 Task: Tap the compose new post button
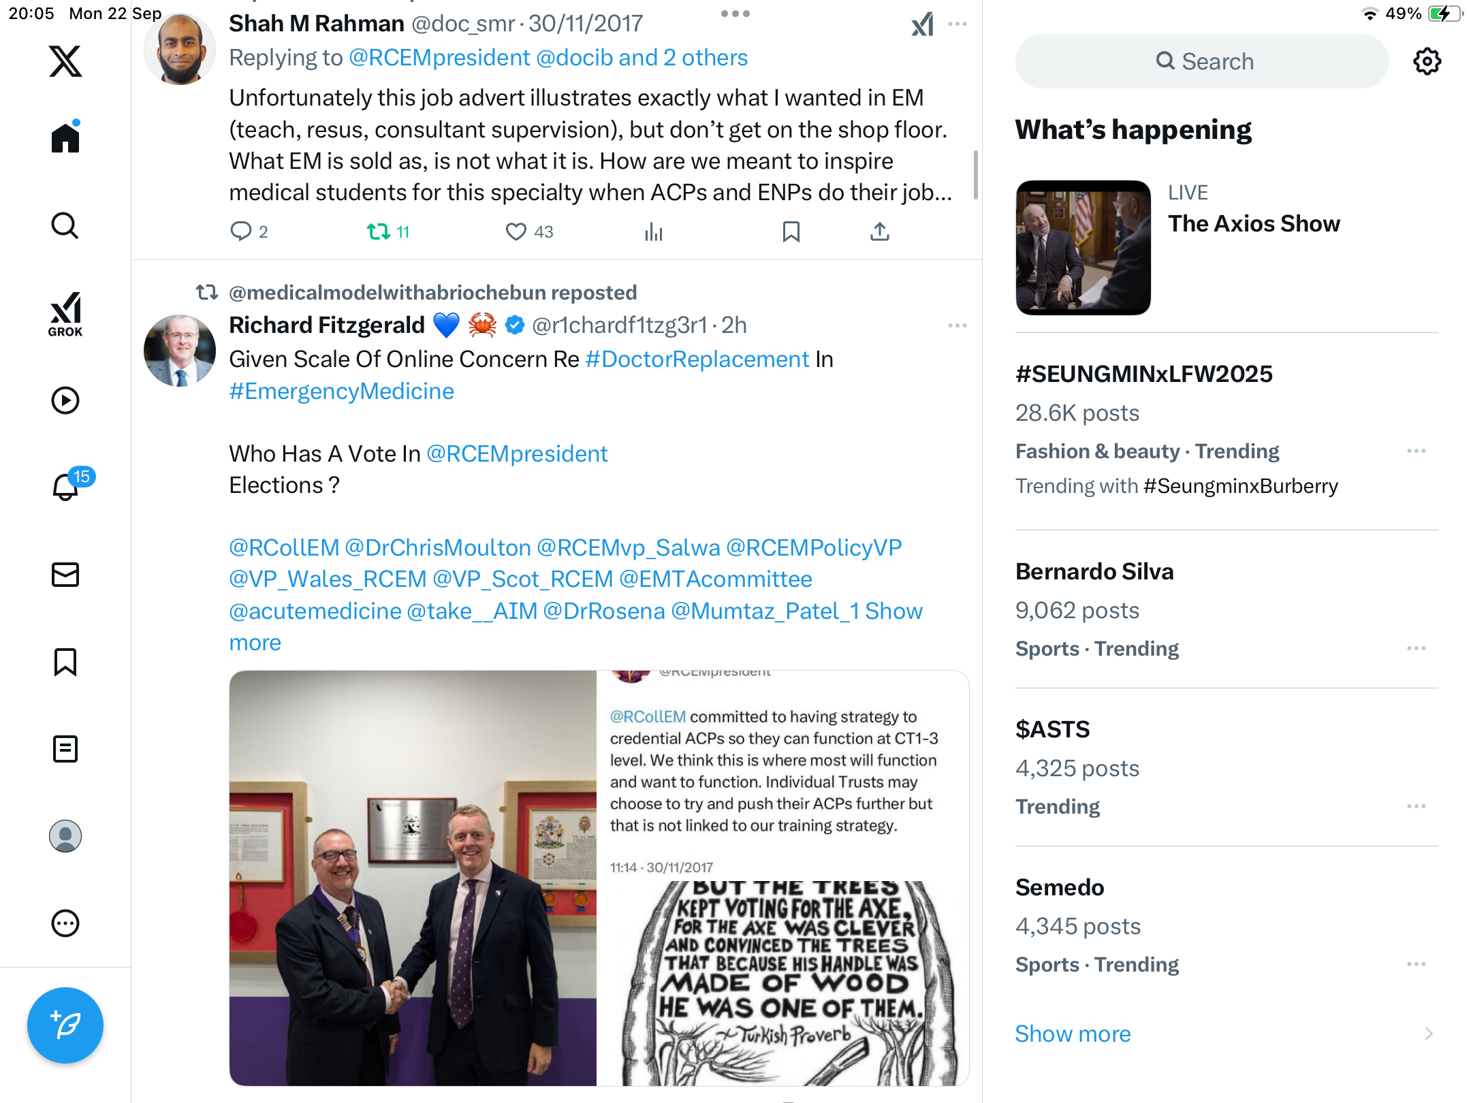coord(65,1025)
